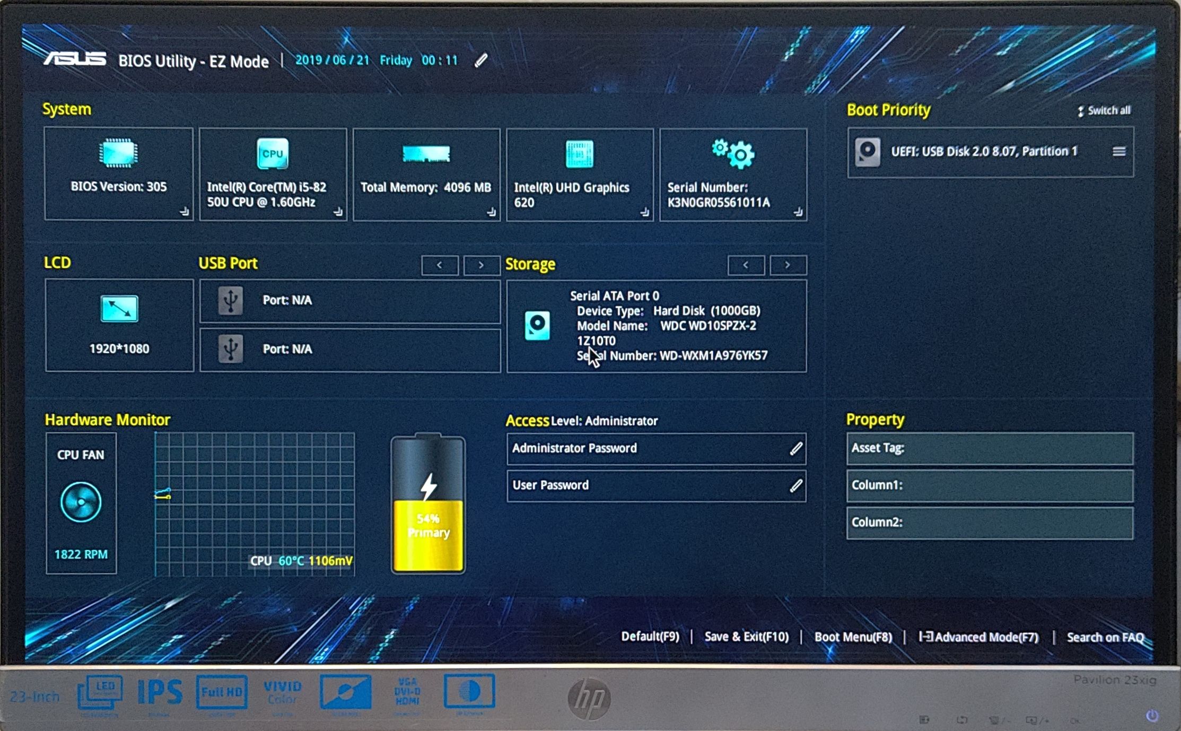
Task: Click the 1920*1080 resolution text
Action: 119,349
